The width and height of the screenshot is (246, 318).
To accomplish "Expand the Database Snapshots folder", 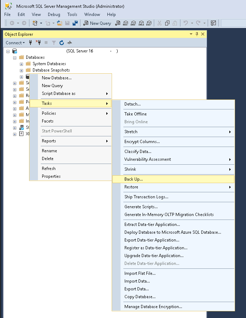I will pos(21,70).
